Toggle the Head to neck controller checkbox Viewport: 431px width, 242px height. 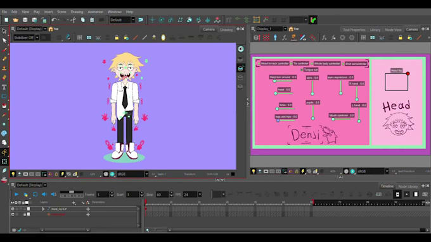[x=259, y=64]
